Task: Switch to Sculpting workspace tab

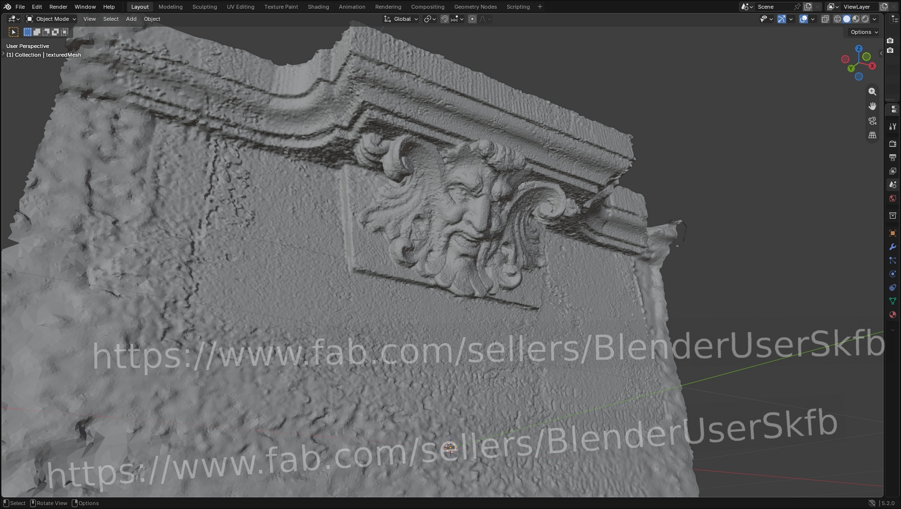Action: coord(204,7)
